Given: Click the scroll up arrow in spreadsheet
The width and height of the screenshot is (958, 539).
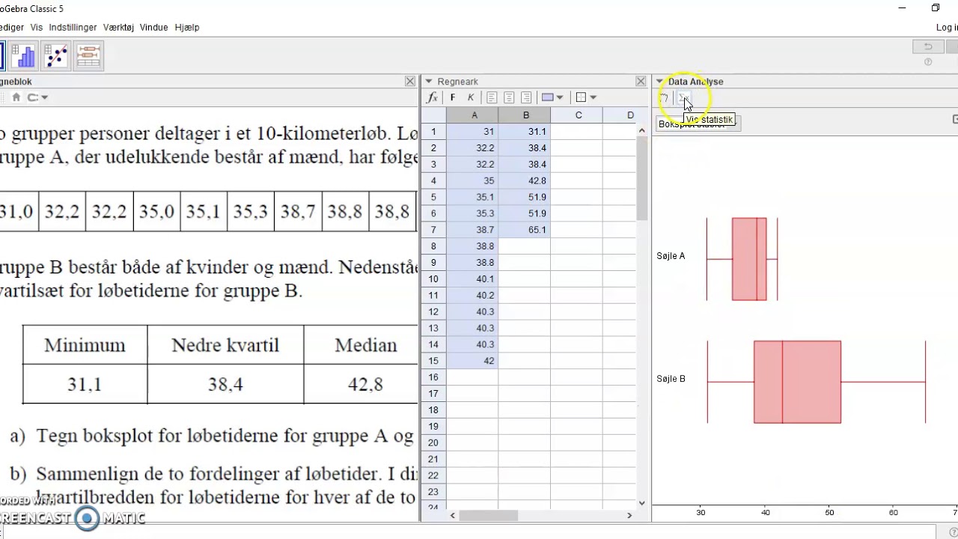Looking at the screenshot, I should coord(641,130).
